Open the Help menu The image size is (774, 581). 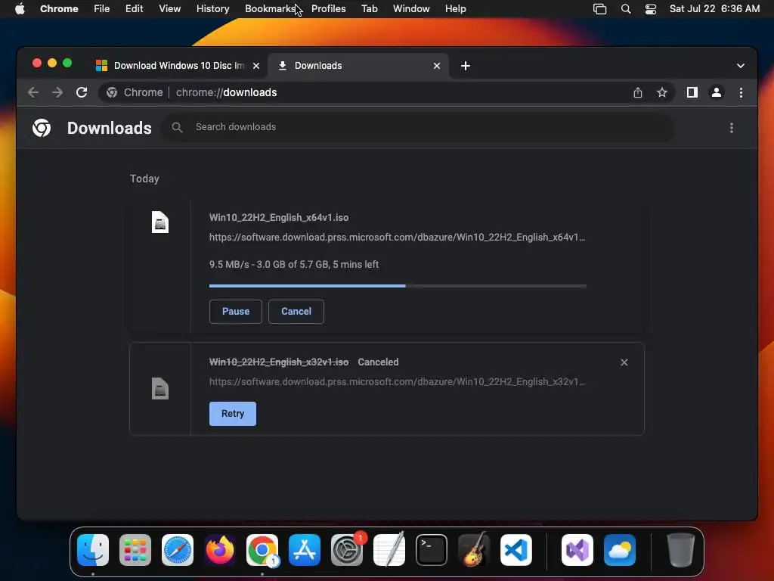click(455, 9)
